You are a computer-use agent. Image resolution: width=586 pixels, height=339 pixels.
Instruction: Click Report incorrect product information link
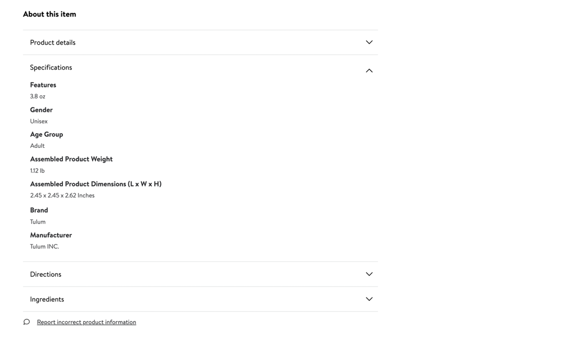pos(86,322)
